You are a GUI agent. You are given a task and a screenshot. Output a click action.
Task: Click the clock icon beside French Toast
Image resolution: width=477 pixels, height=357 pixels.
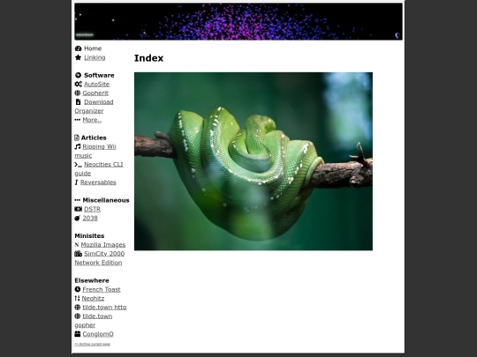point(78,289)
